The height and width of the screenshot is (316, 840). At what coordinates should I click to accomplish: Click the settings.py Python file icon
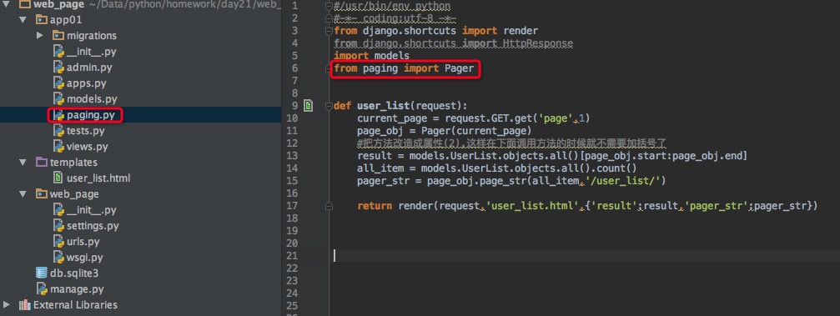coord(58,225)
